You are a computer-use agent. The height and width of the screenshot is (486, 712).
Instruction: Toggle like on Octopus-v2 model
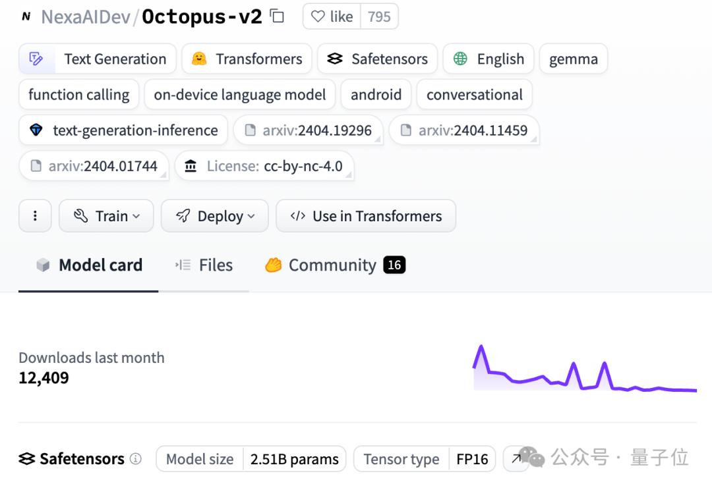click(x=332, y=16)
